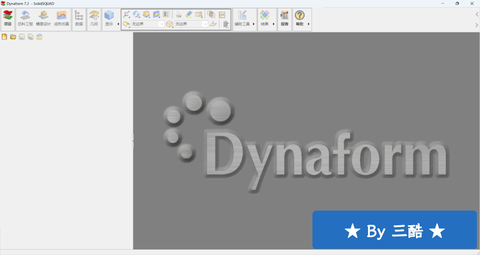
Task: Click the section clipping frame icon
Action: tap(166, 14)
